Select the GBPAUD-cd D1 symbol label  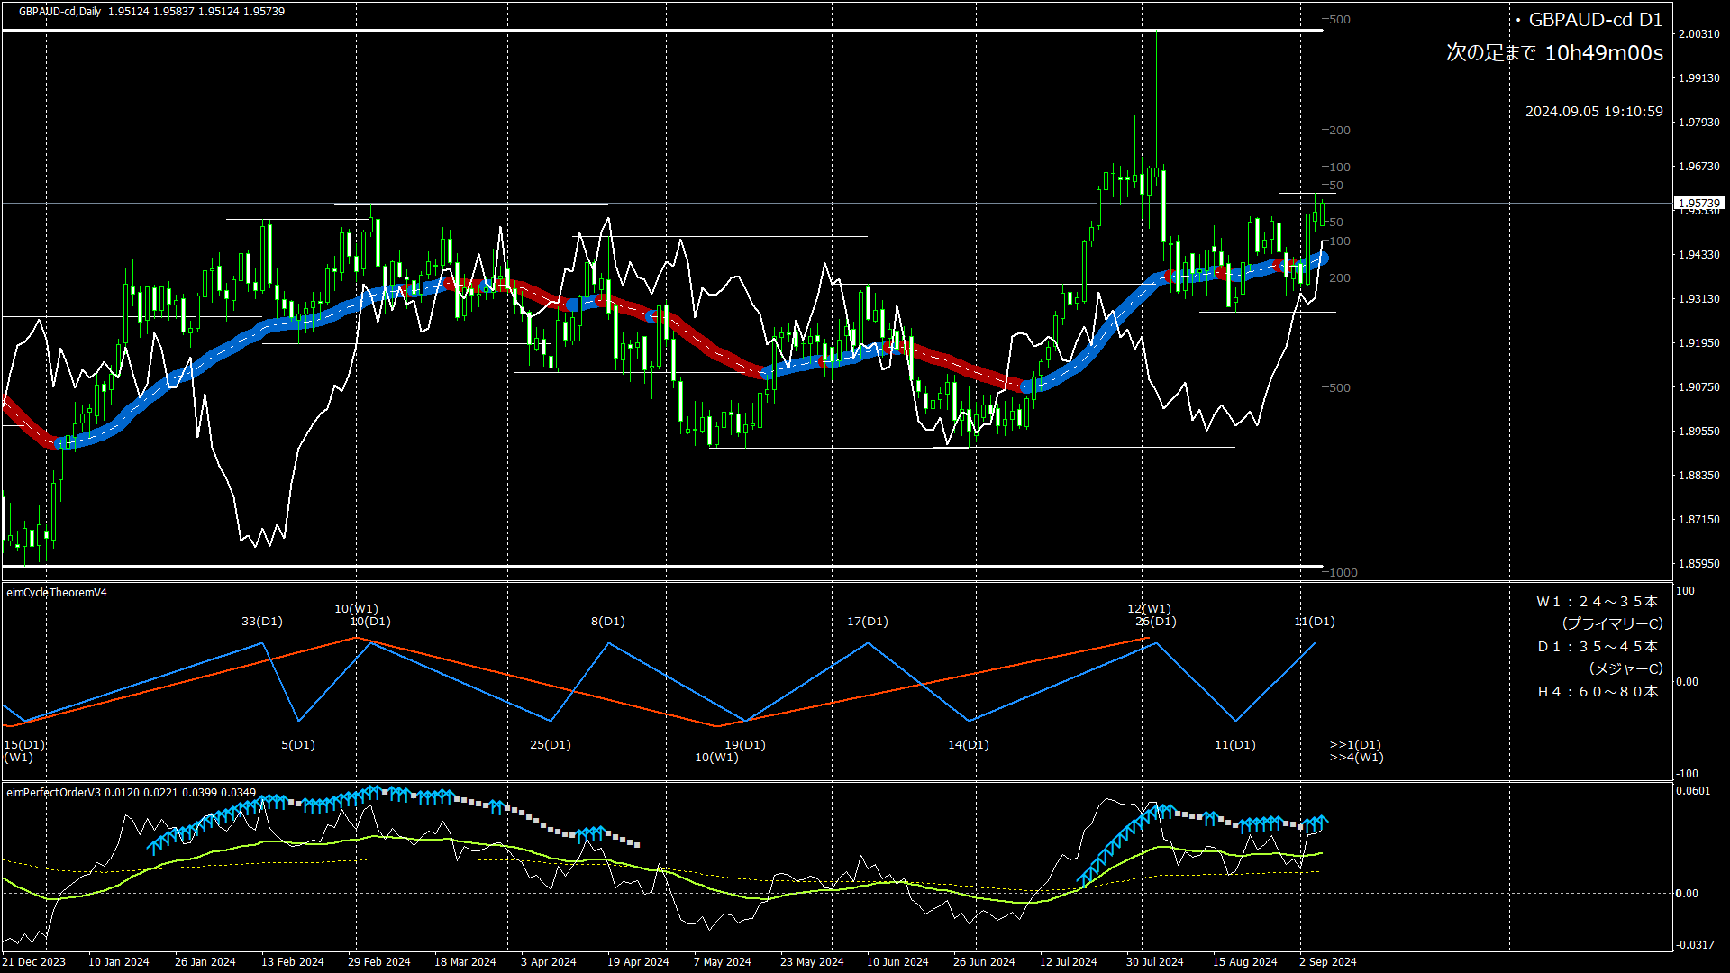point(1594,20)
